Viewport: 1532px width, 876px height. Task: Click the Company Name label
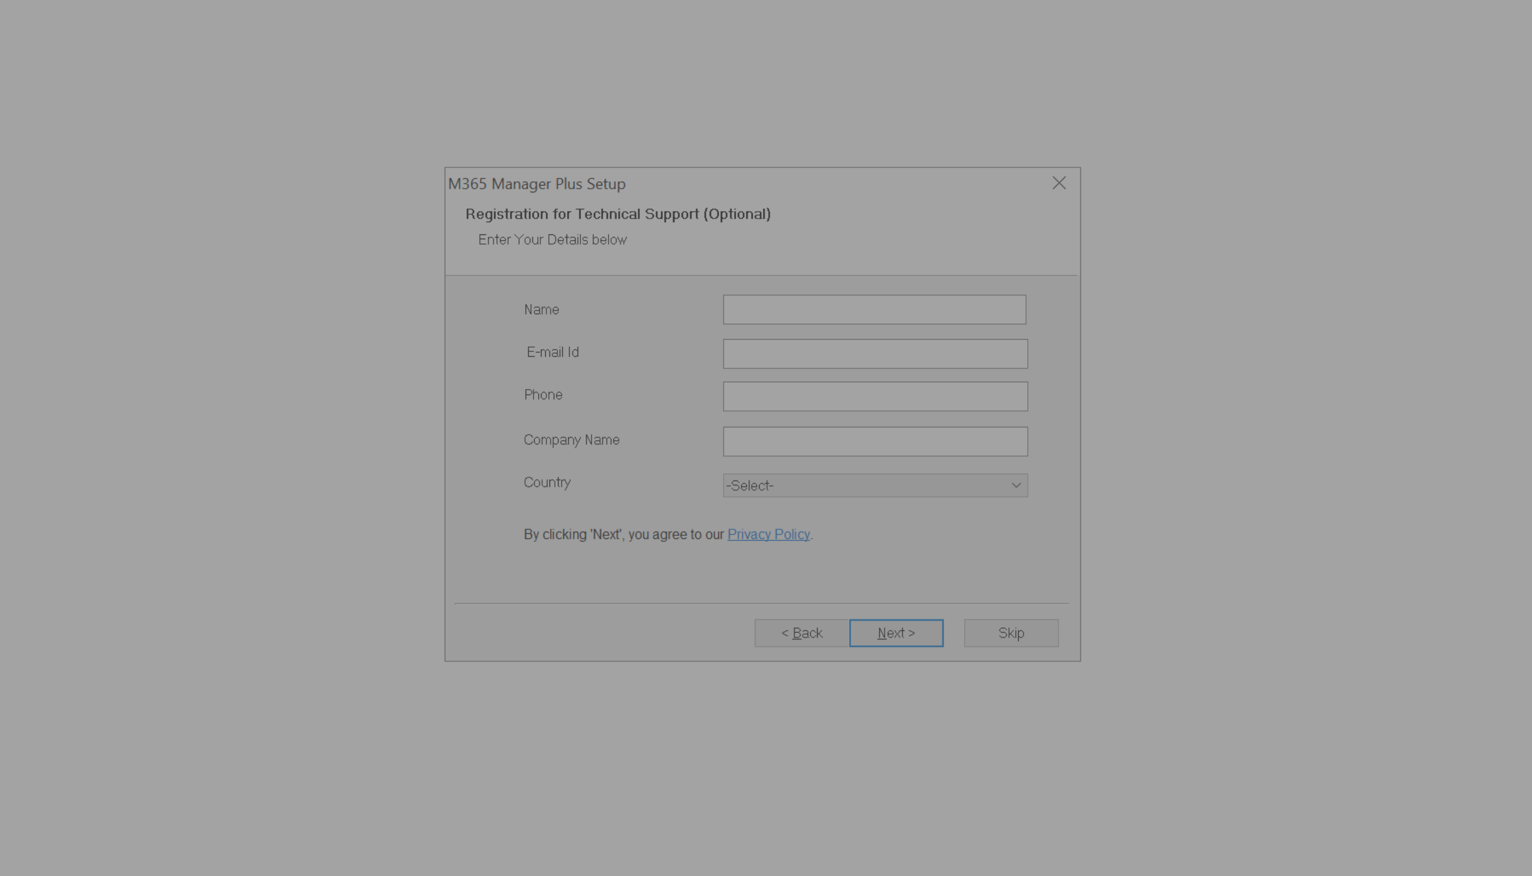571,440
